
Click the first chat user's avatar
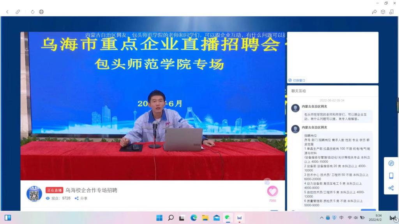tap(295, 108)
